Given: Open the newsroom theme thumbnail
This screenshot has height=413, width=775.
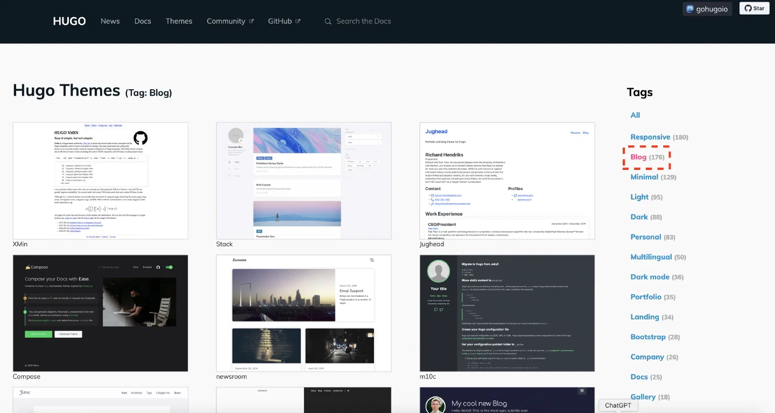Looking at the screenshot, I should pyautogui.click(x=304, y=313).
